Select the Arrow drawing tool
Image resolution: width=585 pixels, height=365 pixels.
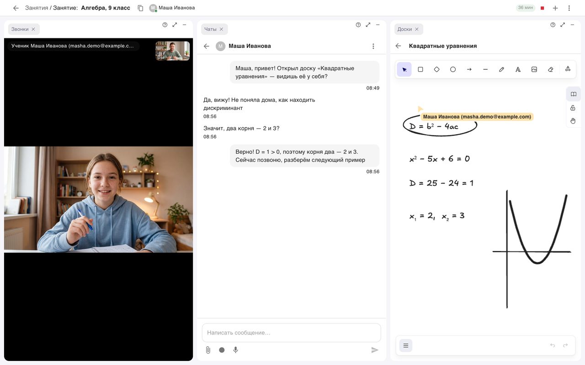click(469, 69)
